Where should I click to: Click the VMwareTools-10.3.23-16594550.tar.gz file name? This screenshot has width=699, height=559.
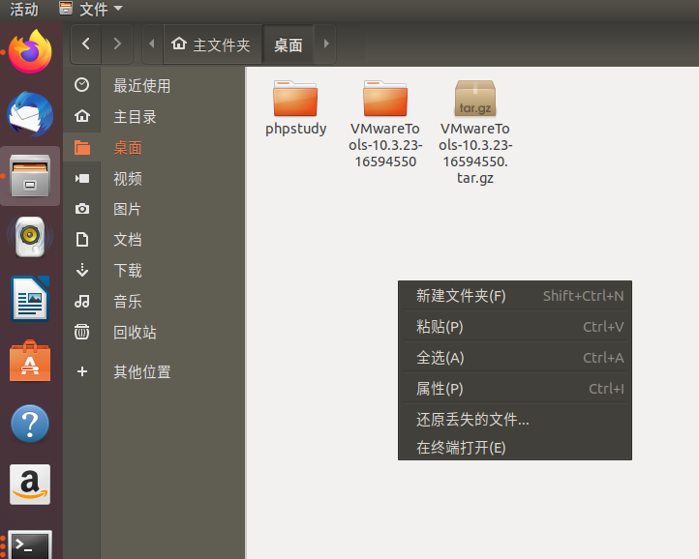[x=475, y=153]
